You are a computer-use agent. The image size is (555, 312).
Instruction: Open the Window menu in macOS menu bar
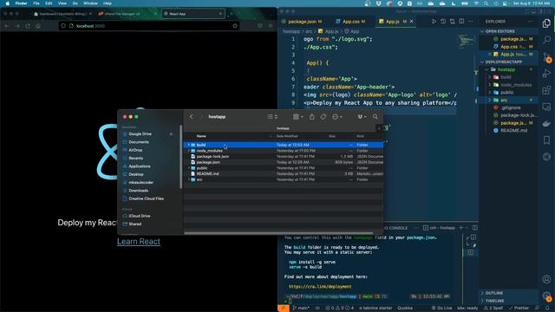click(90, 3)
